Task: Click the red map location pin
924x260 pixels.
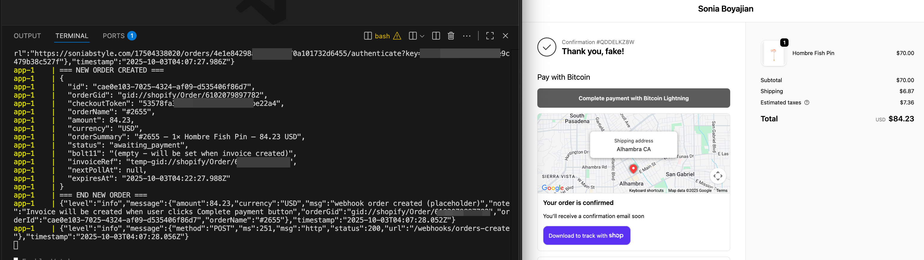Action: point(633,169)
